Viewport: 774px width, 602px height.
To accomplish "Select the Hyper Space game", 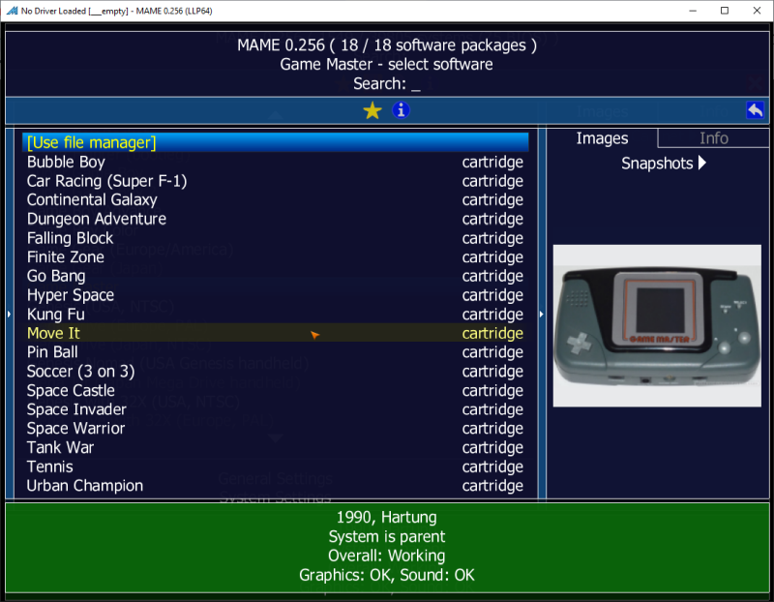I will (276, 295).
